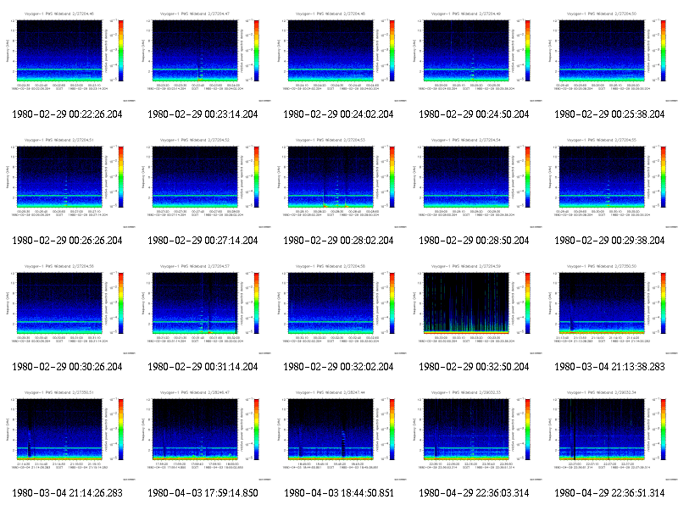The width and height of the screenshot is (678, 505).
Task: Click color scale bar of 22:36:51.314 plot
Action: (664, 430)
